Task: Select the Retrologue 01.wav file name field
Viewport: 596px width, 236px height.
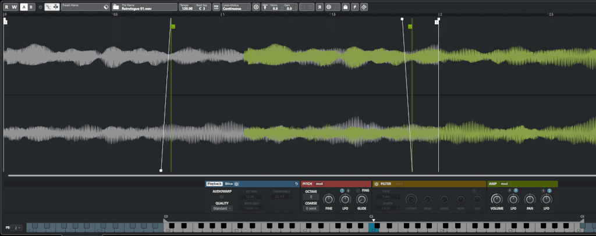Action: 149,7
